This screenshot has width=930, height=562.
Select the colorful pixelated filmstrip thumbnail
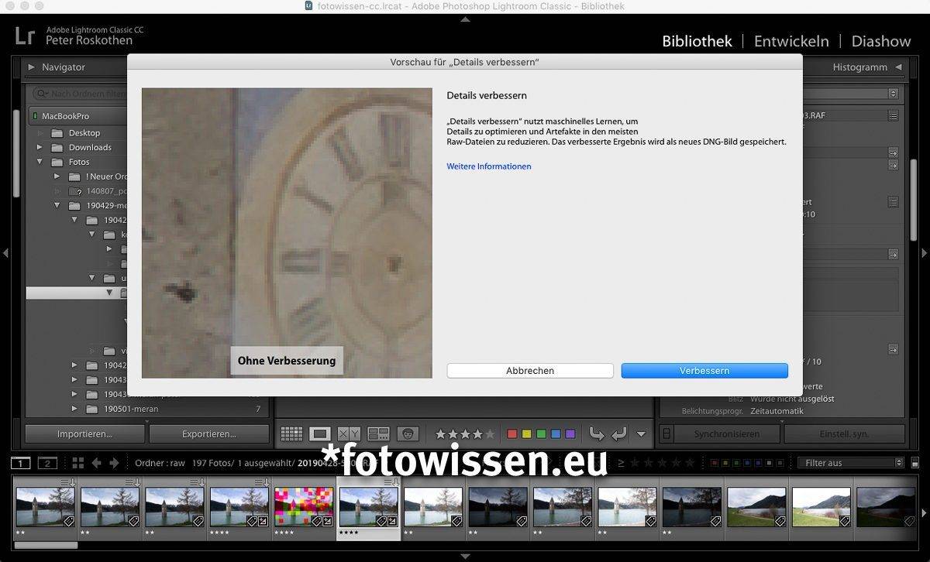point(303,507)
